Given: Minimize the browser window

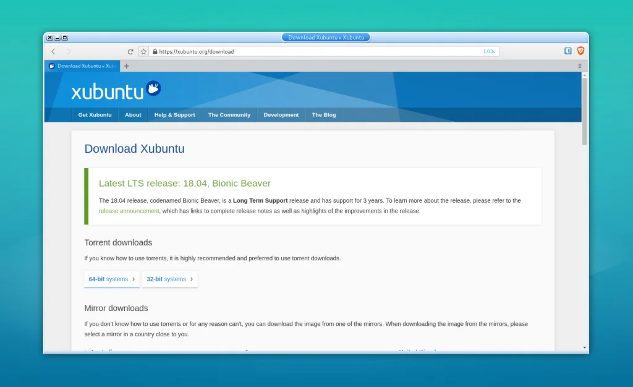Looking at the screenshot, I should click(x=57, y=38).
